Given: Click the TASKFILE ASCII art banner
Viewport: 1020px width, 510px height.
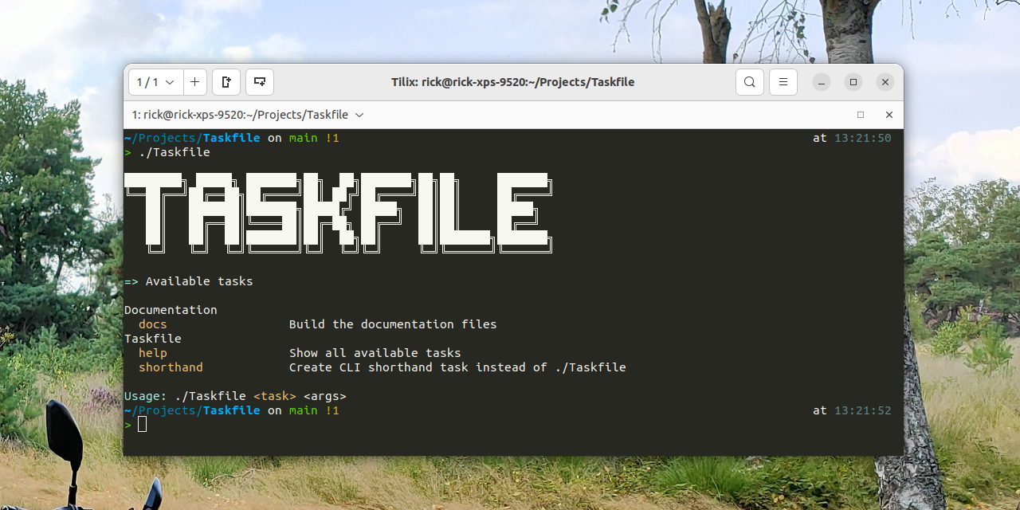Looking at the screenshot, I should pyautogui.click(x=339, y=213).
